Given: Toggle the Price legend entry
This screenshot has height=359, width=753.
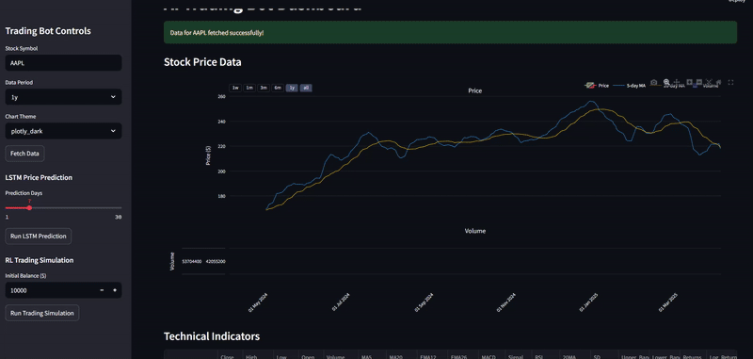Looking at the screenshot, I should [597, 86].
